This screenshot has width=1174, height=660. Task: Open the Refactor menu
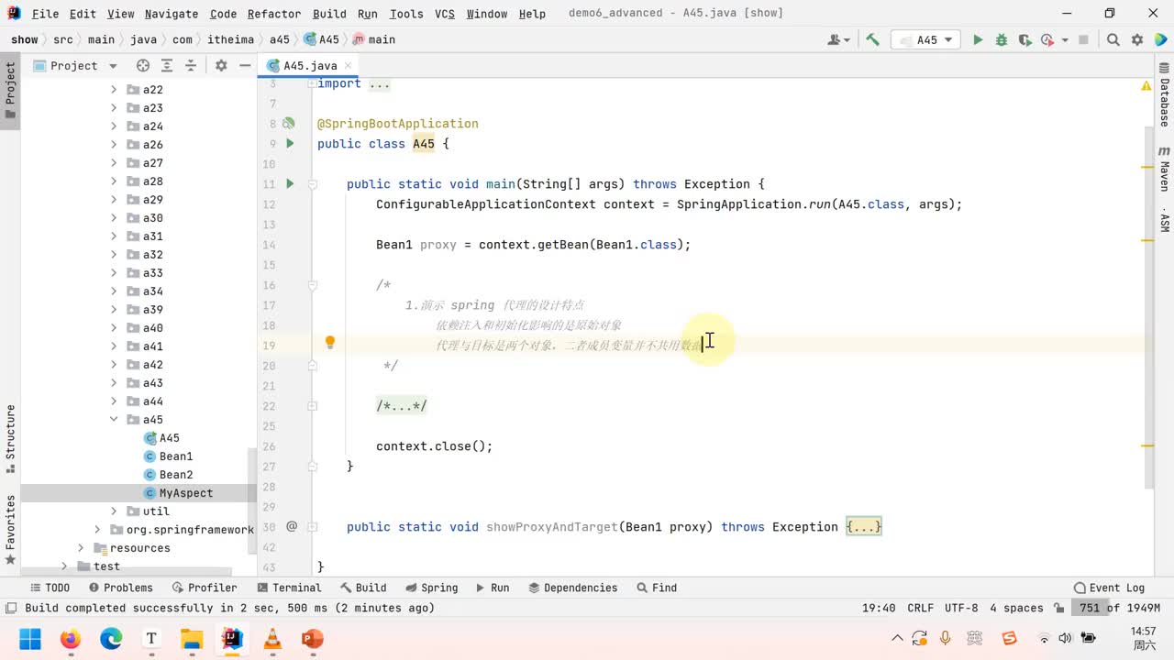click(x=274, y=14)
